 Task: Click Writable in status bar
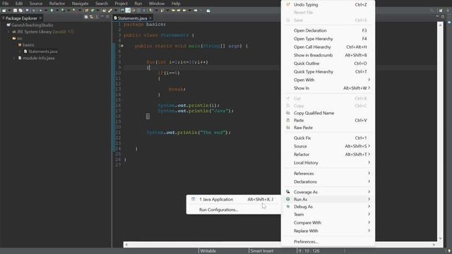coord(208,251)
